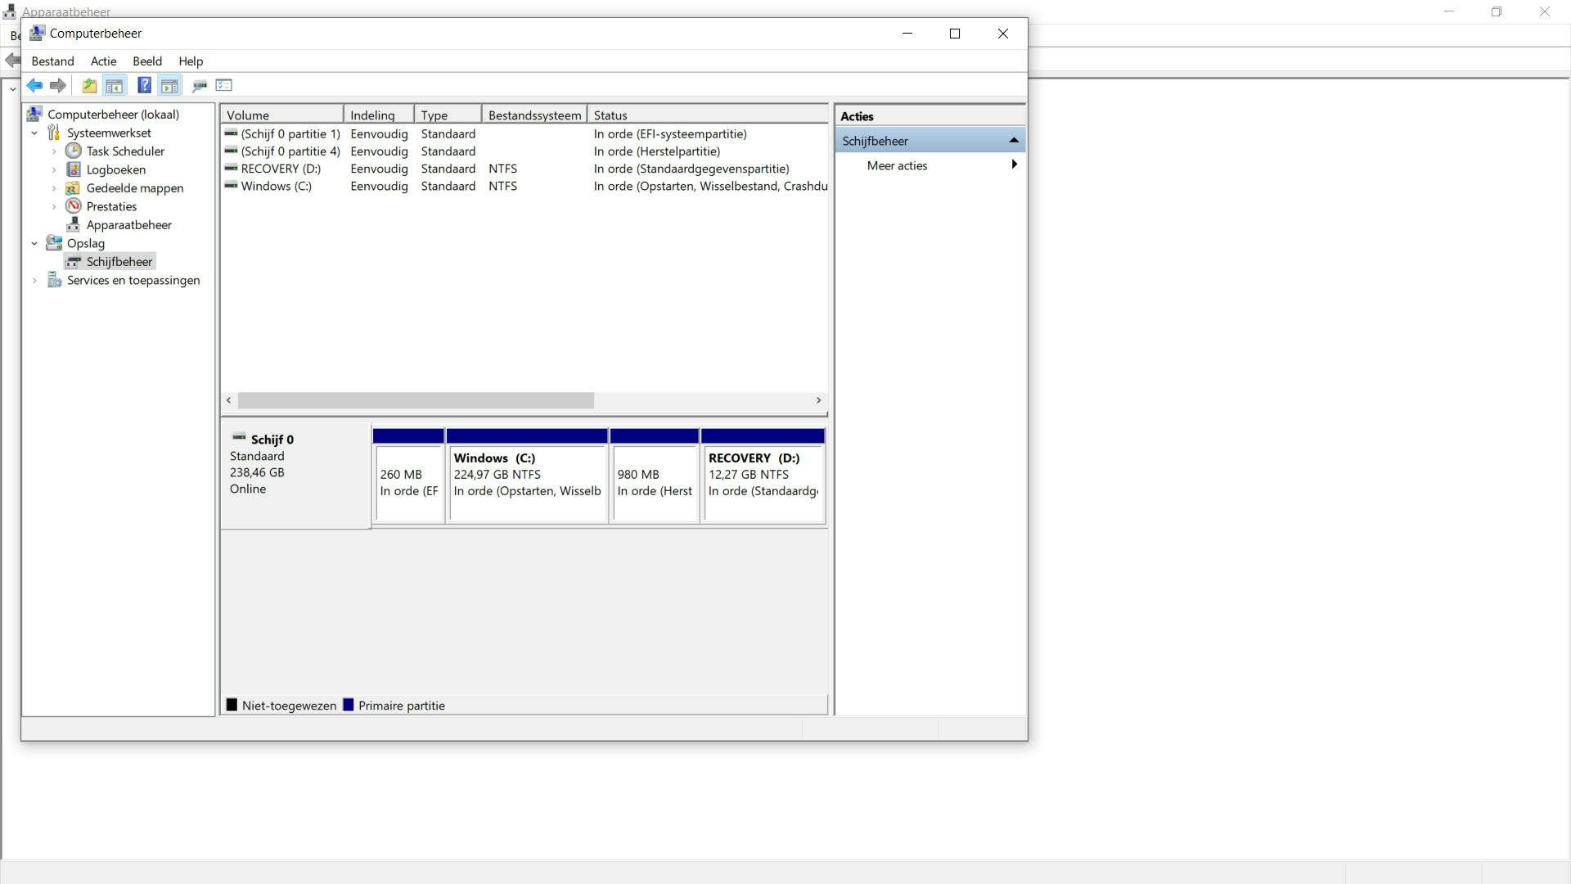Click the checklist properties toolbar icon
The height and width of the screenshot is (884, 1571).
click(224, 85)
